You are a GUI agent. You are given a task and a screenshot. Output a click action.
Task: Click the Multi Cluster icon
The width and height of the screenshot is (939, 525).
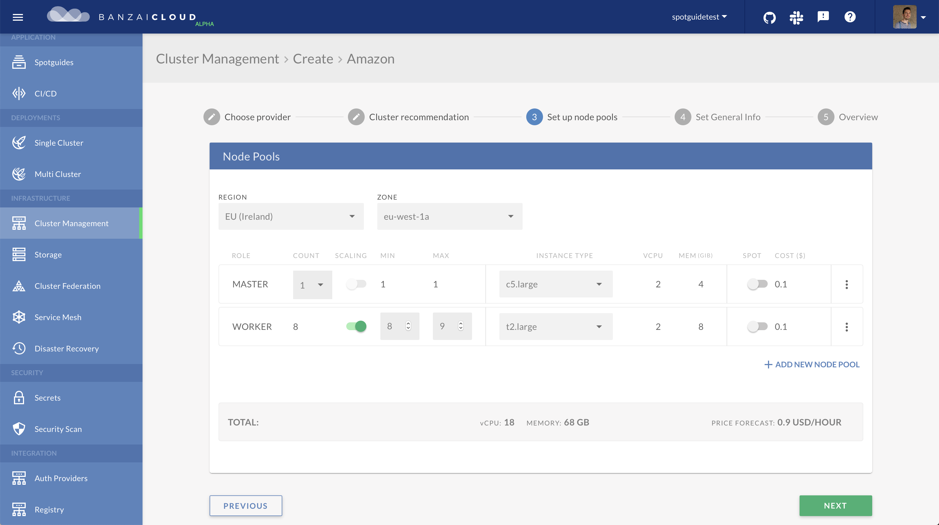(19, 174)
